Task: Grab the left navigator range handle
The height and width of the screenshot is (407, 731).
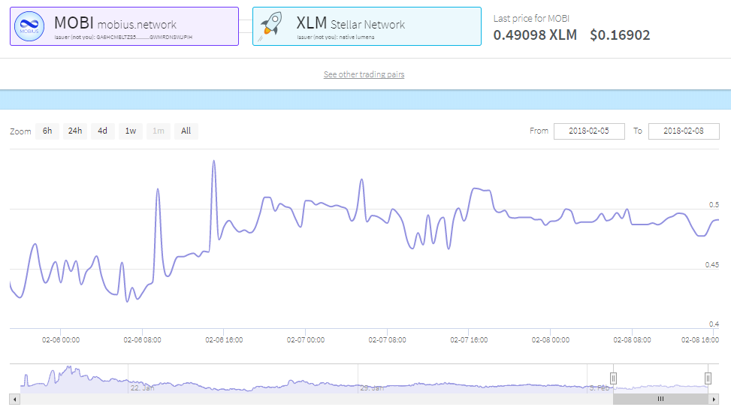Action: (614, 378)
